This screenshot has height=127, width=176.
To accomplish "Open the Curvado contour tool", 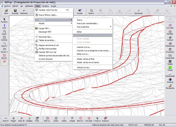I will 170,26.
